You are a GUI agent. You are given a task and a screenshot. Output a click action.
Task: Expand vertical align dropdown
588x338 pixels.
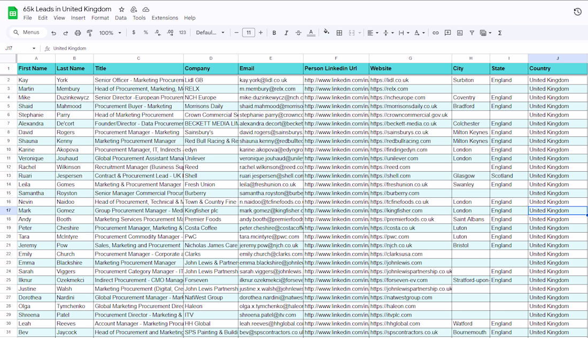pos(393,33)
